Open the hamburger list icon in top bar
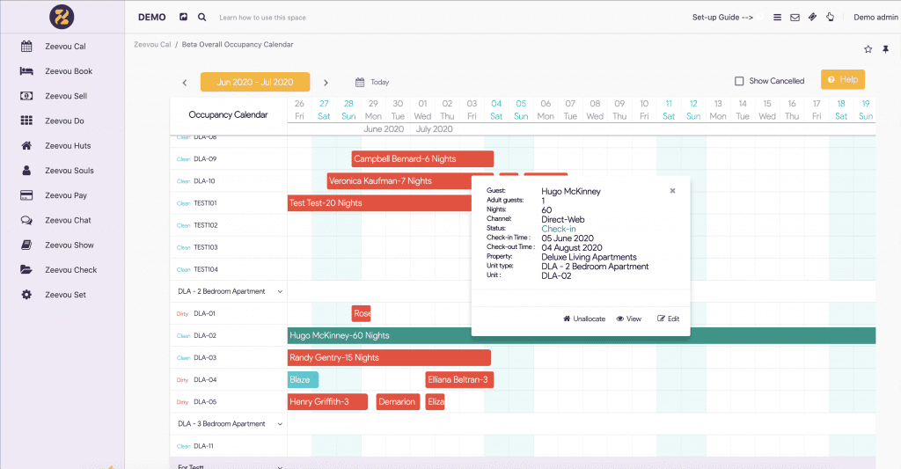The height and width of the screenshot is (469, 901). click(777, 18)
